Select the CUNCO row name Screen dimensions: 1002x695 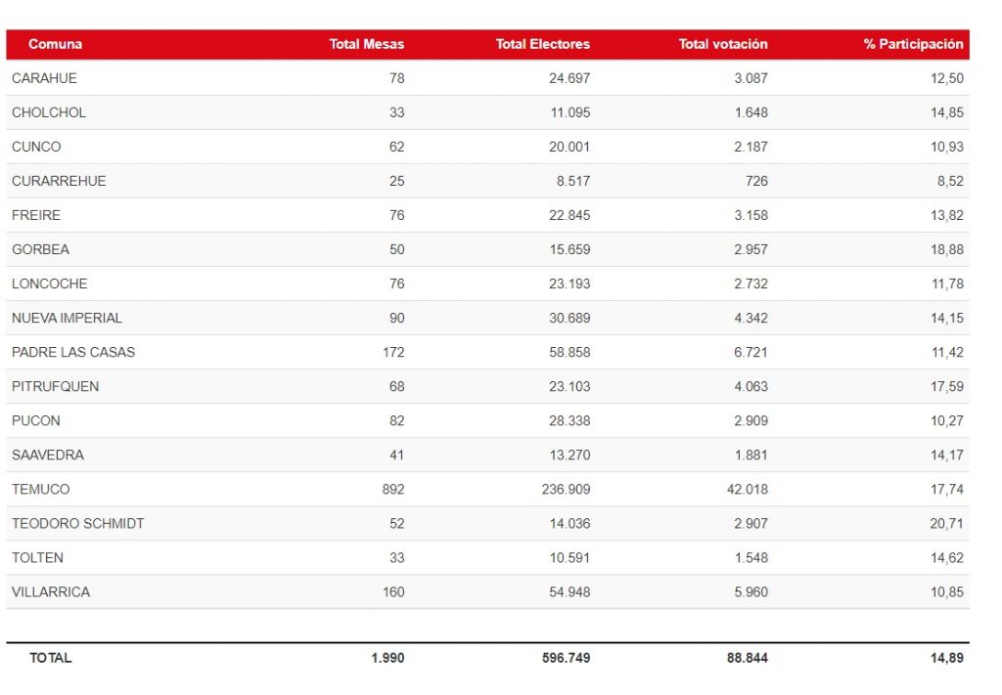coord(36,147)
